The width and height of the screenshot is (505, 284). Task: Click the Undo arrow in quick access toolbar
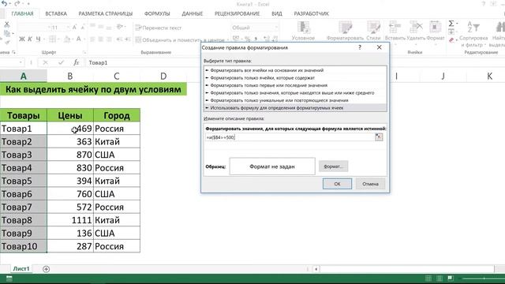5,3
